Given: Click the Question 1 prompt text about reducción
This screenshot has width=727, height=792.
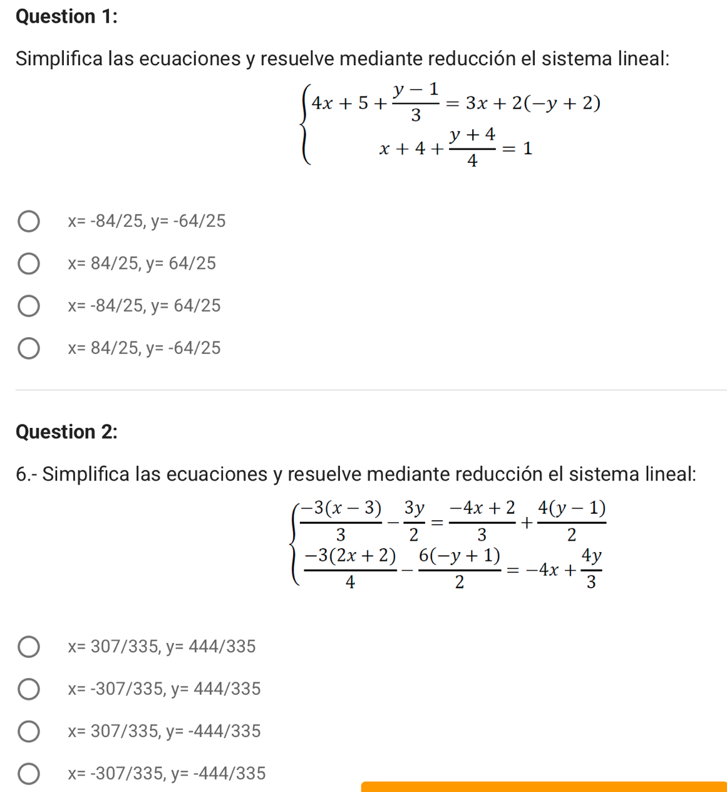Looking at the screenshot, I should tap(343, 59).
